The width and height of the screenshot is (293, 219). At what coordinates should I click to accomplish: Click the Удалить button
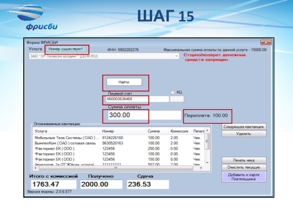click(x=244, y=134)
